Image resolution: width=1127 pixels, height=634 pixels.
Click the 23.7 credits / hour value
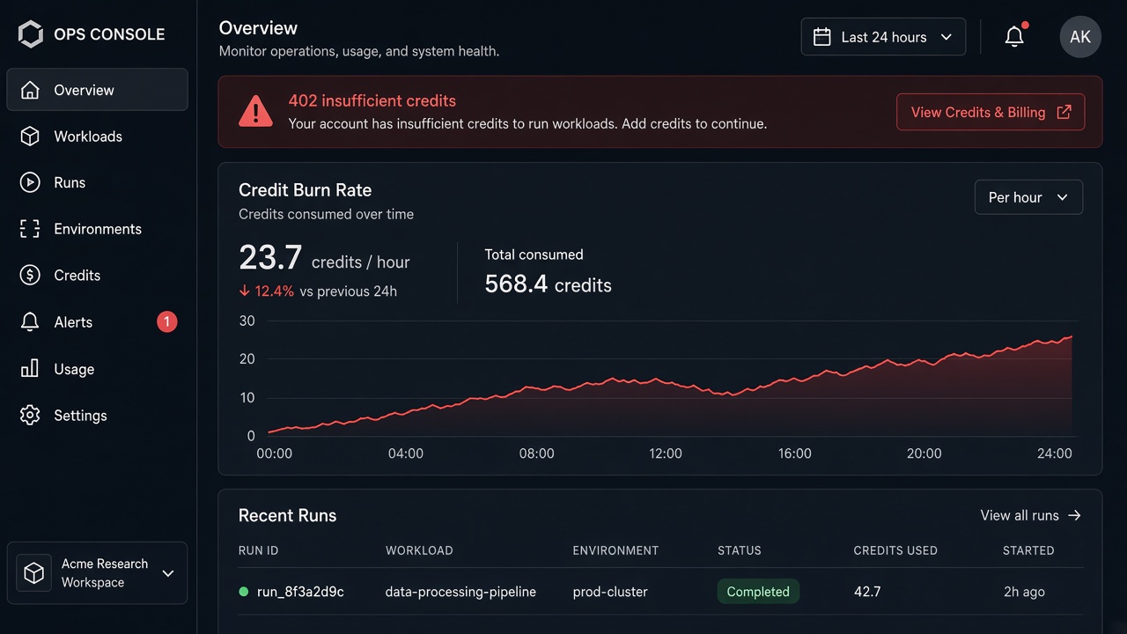pos(324,259)
